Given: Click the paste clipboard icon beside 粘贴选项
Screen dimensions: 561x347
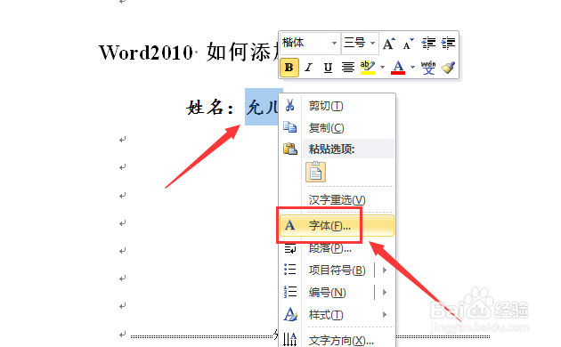Looking at the screenshot, I should point(290,149).
